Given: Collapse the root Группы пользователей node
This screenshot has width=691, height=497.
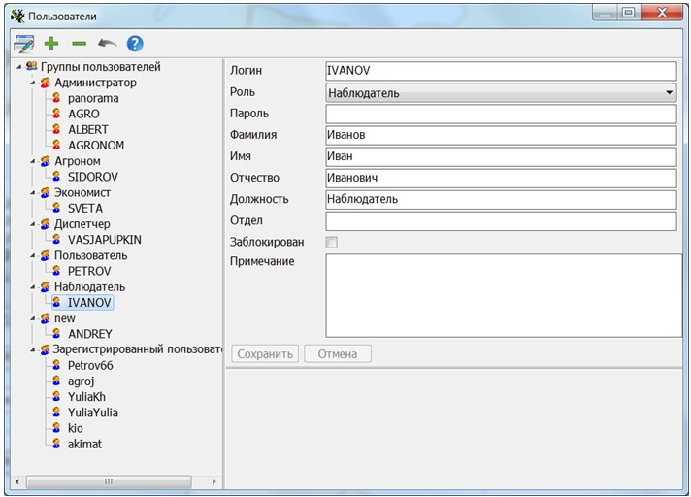Looking at the screenshot, I should pyautogui.click(x=19, y=67).
